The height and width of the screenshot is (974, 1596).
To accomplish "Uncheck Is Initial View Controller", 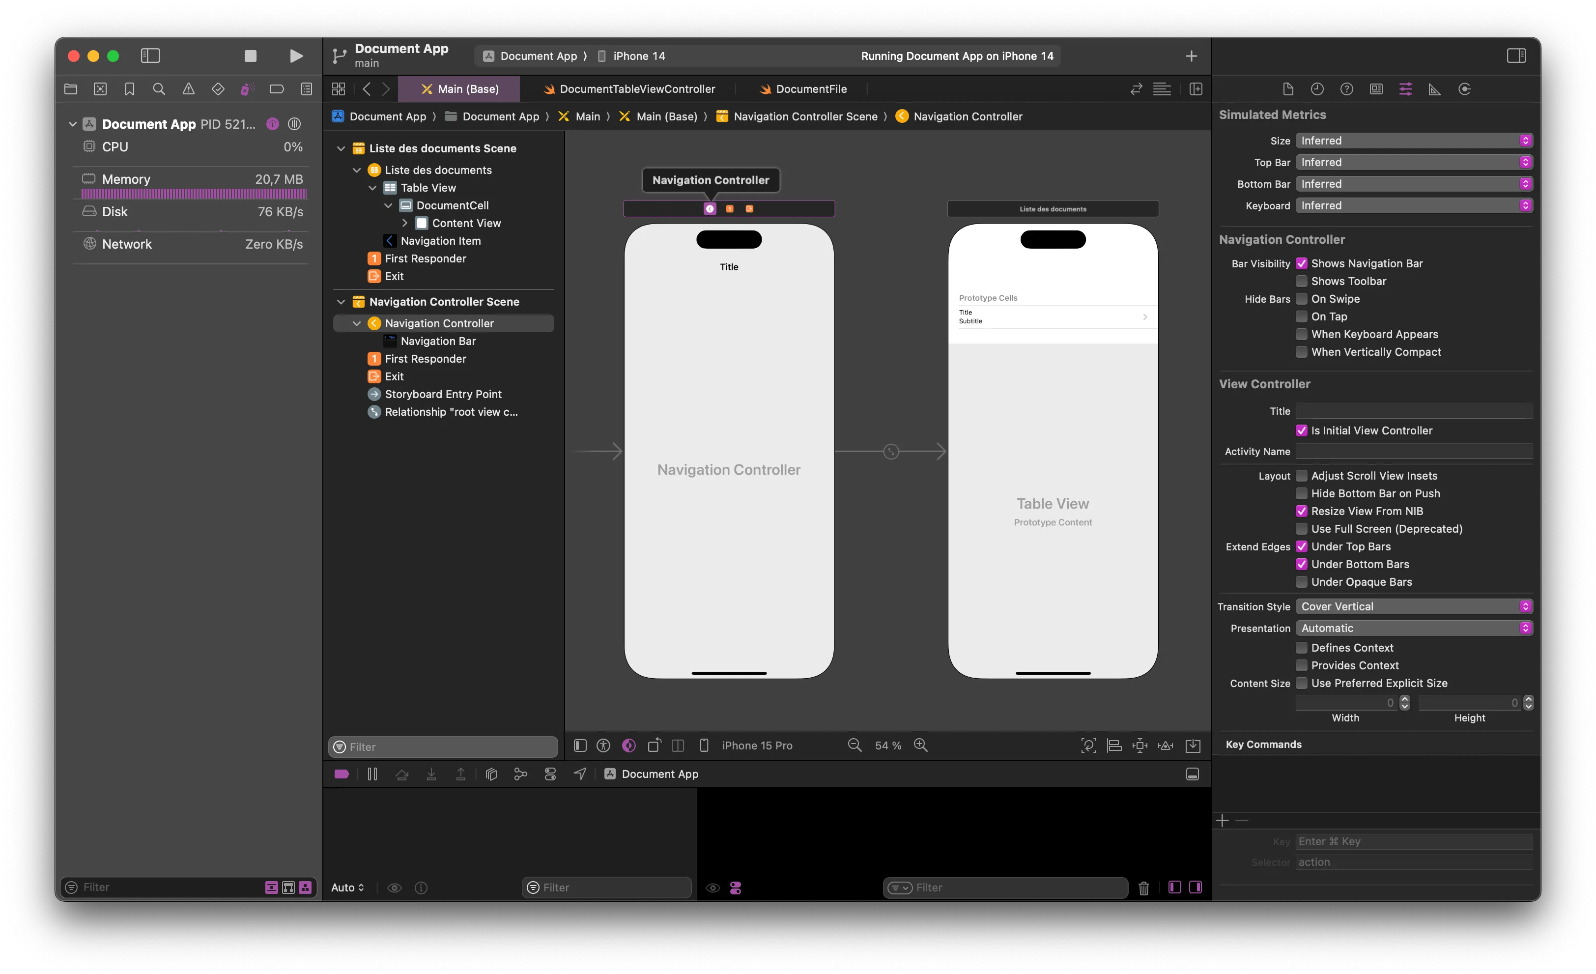I will [1301, 430].
